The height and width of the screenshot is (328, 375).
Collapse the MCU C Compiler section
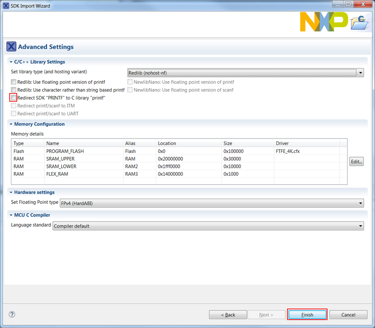point(11,215)
